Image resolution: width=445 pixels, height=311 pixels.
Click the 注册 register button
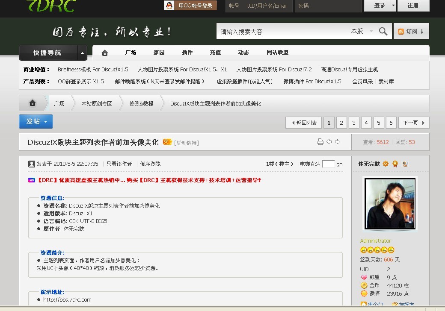click(413, 6)
